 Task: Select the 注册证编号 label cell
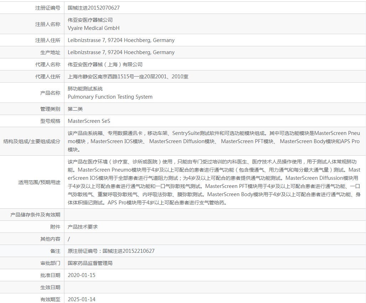click(48, 8)
